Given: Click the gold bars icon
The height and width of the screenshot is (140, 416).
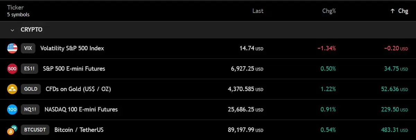Looking at the screenshot, I should point(12,89).
